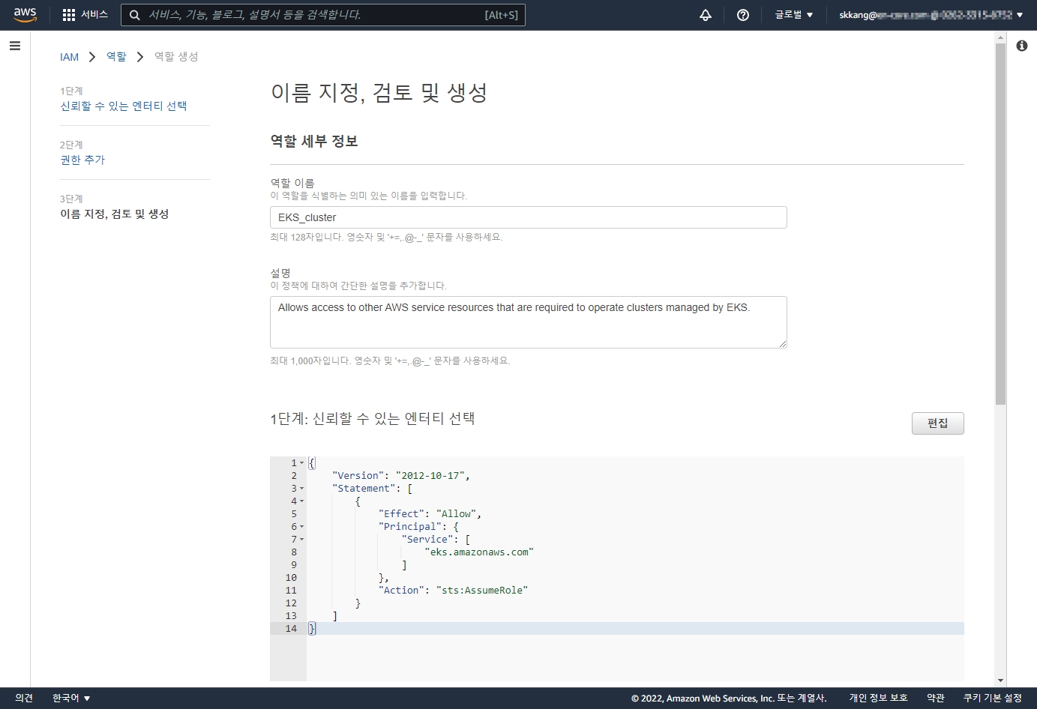Click the 의견 feedback button
This screenshot has width=1037, height=709.
point(24,699)
